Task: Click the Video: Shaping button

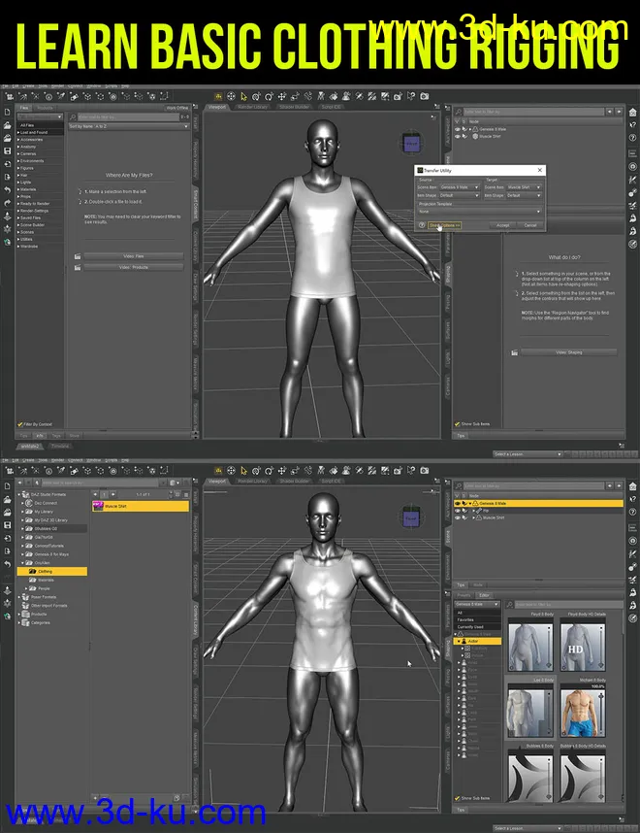Action: 568,352
